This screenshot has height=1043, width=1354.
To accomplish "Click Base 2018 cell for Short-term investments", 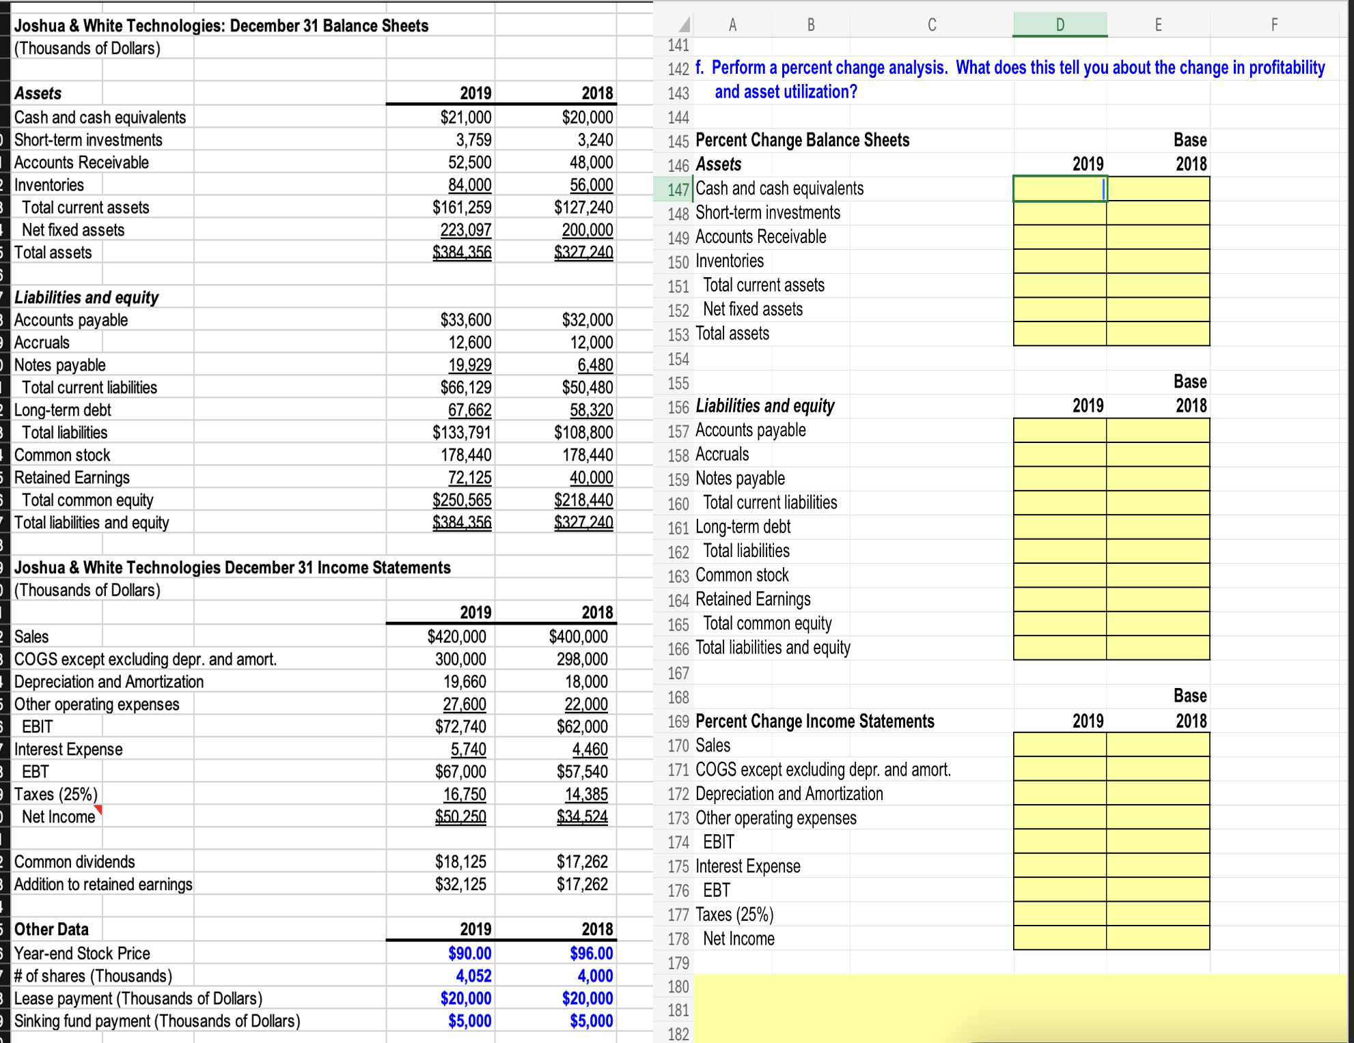I will (1158, 213).
